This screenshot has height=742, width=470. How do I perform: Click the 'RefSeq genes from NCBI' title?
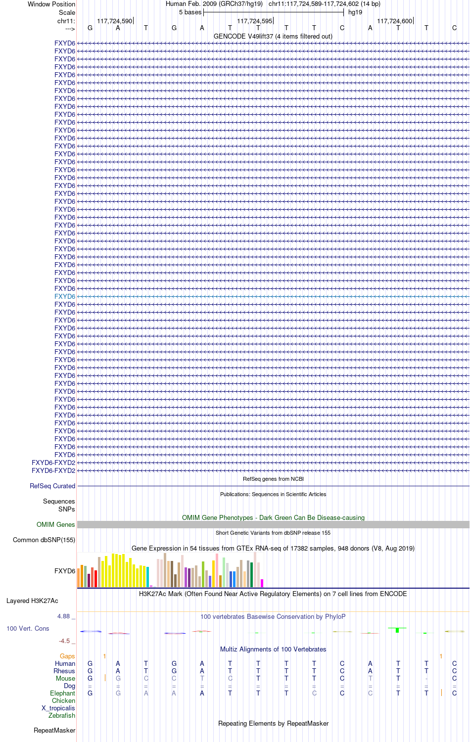(x=273, y=479)
